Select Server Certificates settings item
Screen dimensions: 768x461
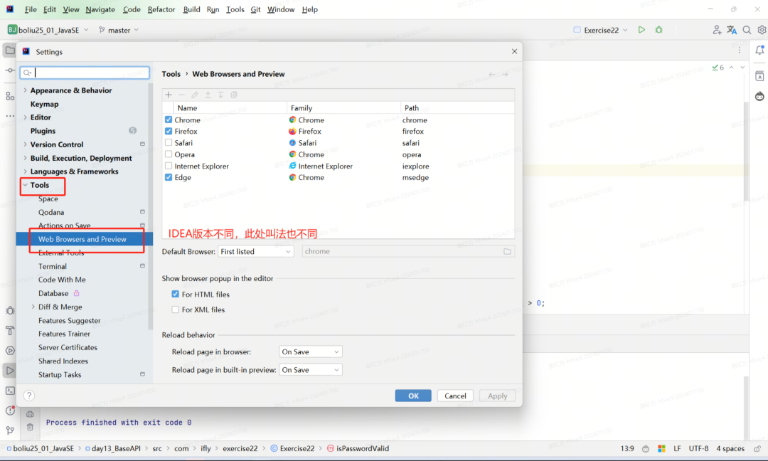point(68,347)
